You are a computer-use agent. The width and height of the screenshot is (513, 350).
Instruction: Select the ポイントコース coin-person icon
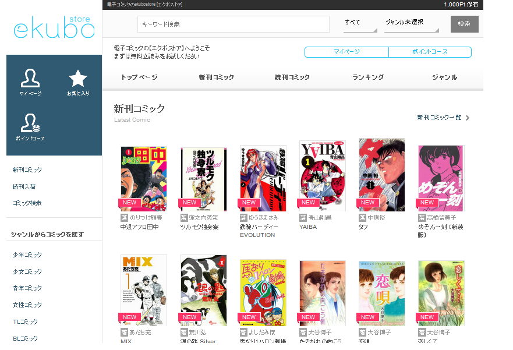coord(31,123)
